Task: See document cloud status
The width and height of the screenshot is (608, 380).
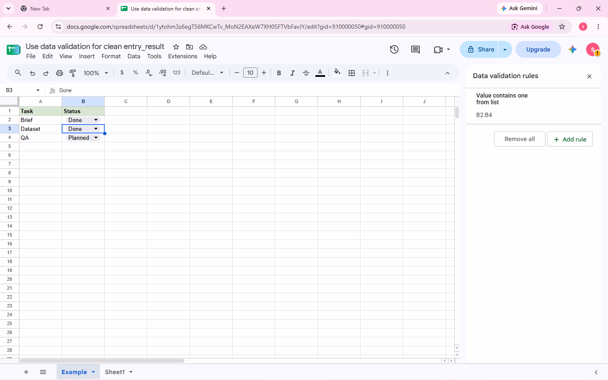Action: 203,47
